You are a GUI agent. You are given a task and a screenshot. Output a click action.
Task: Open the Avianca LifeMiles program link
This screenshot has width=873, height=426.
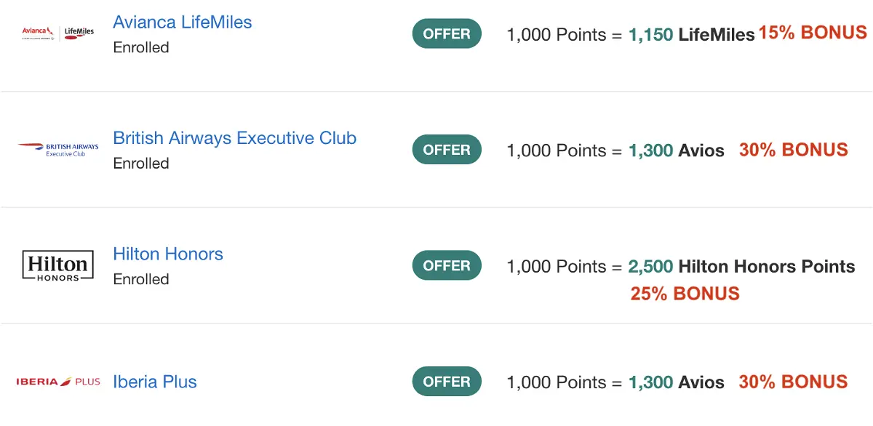pyautogui.click(x=183, y=22)
